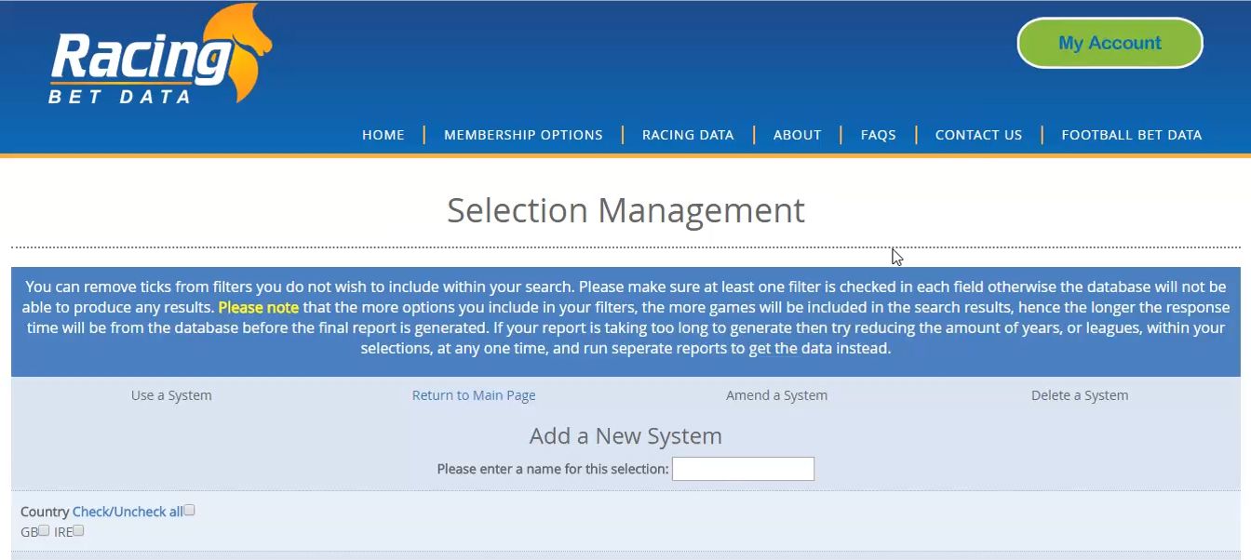Open the ABOUT page

(797, 135)
